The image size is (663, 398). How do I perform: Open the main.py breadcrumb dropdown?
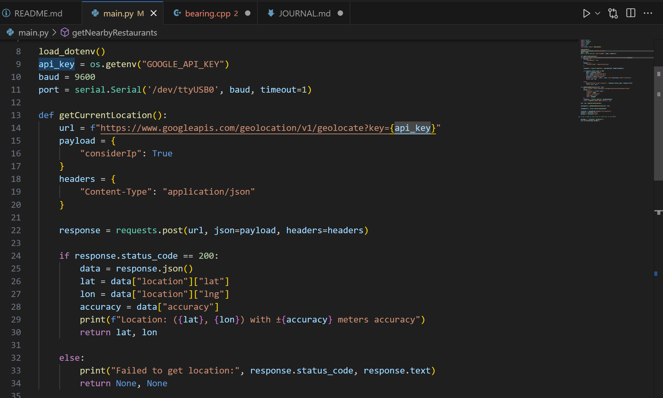point(33,32)
